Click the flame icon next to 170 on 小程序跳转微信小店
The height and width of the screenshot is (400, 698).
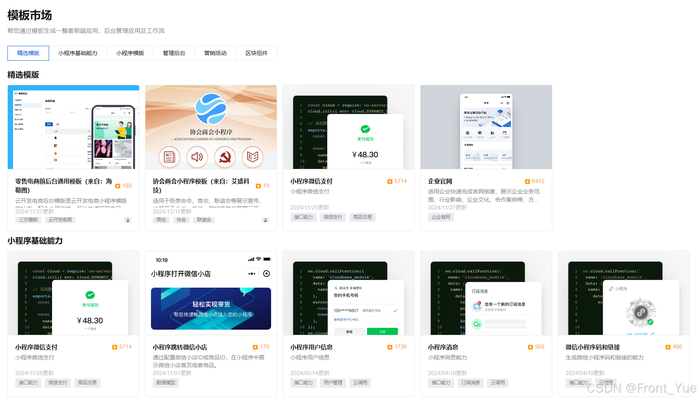(255, 347)
